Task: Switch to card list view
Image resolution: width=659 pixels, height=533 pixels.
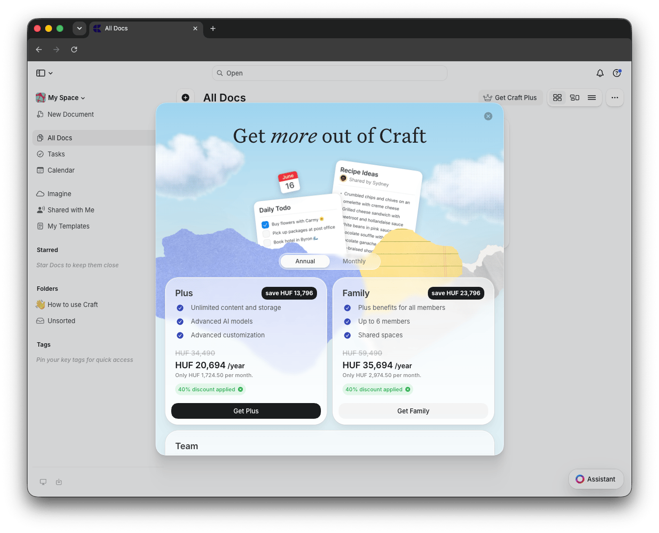Action: [x=575, y=98]
